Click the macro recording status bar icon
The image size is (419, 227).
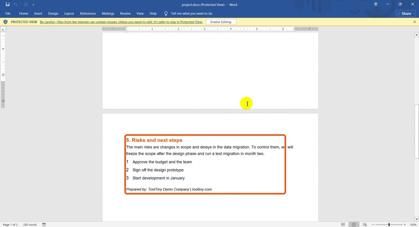[44, 225]
